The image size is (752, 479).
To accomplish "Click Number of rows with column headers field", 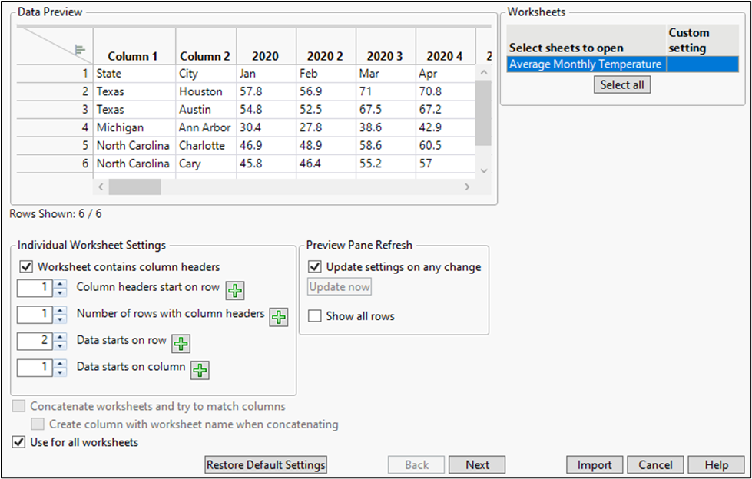I will [x=35, y=315].
